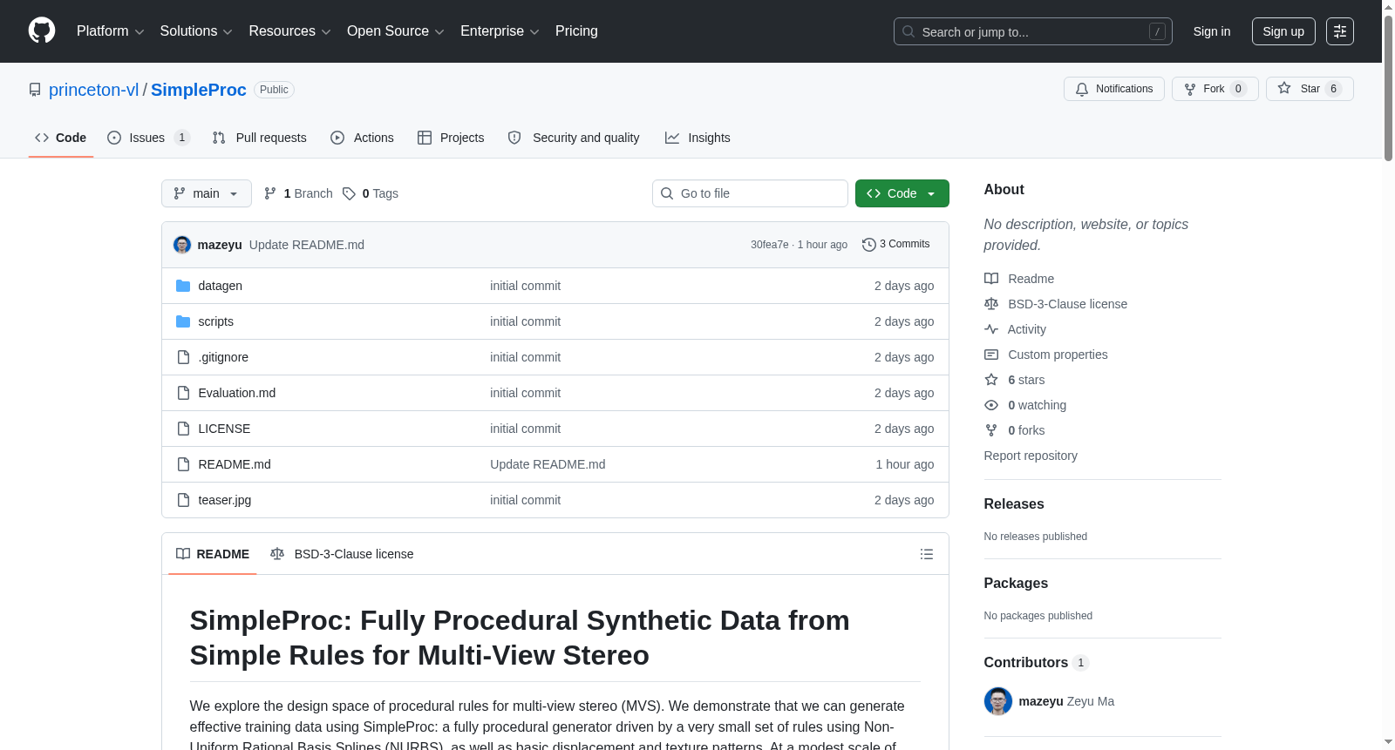Image resolution: width=1395 pixels, height=750 pixels.
Task: Open initial commit message for datagen
Action: click(x=525, y=286)
